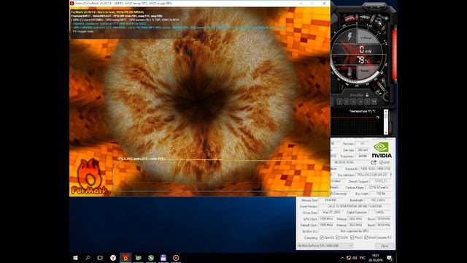
Task: Toggle the DirectCompute 5.0 checkbox
Action: coord(366,237)
